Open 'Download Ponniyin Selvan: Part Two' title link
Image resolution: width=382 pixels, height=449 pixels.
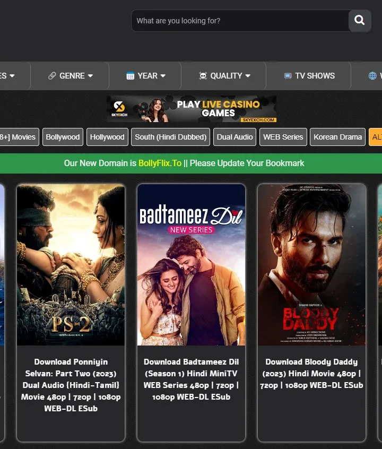(71, 385)
